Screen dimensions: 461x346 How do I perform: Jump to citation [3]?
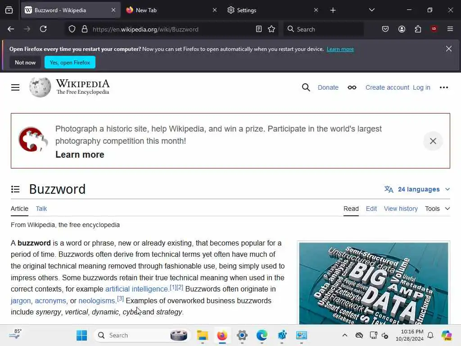click(120, 299)
